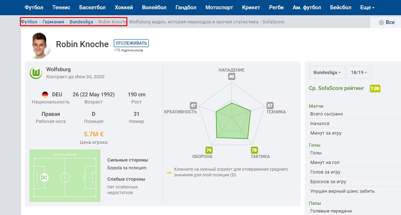
Task: Open the 18/19 season dropdown
Action: (x=360, y=73)
